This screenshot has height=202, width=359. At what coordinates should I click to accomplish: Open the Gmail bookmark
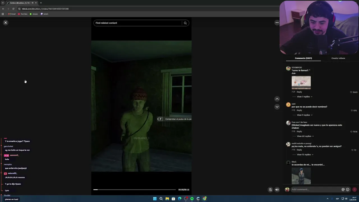12,14
